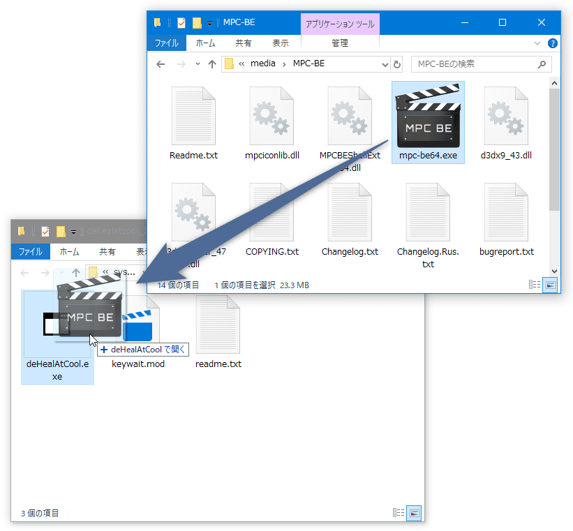The image size is (573, 531).
Task: Open the アプリケーション ツール contextual tab
Action: pos(340,24)
